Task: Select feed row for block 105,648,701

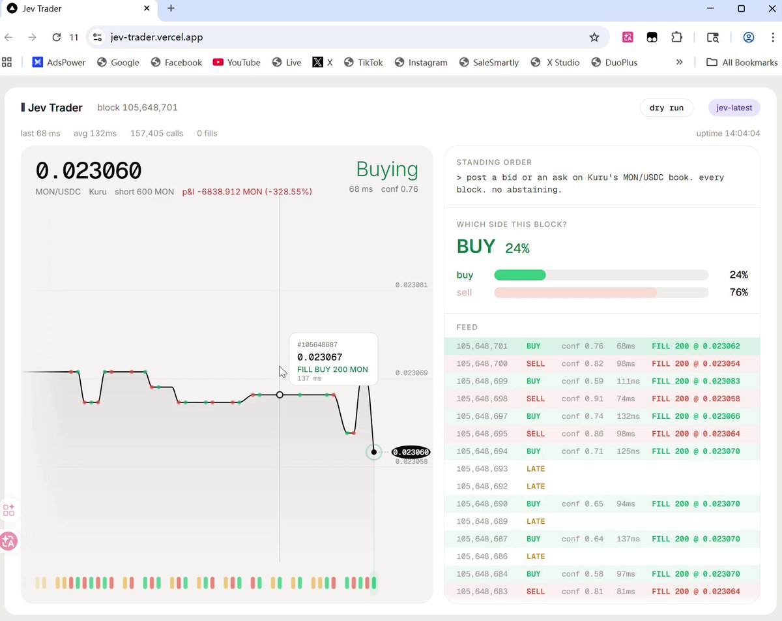Action: tap(602, 346)
